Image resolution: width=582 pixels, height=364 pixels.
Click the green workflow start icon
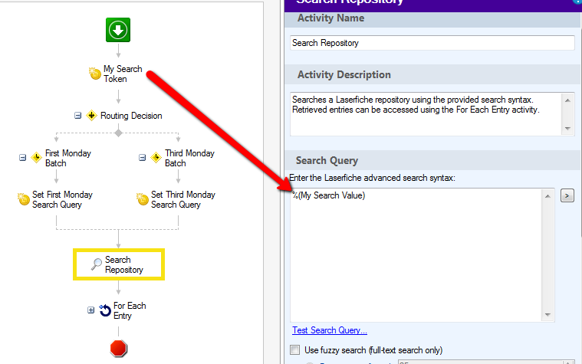click(x=118, y=30)
